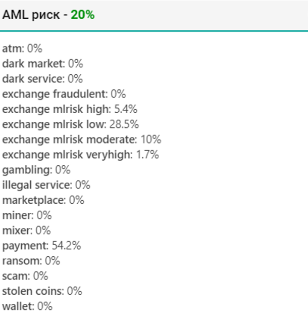Select the ransom 0% line
The width and height of the screenshot is (308, 322).
tap(31, 261)
